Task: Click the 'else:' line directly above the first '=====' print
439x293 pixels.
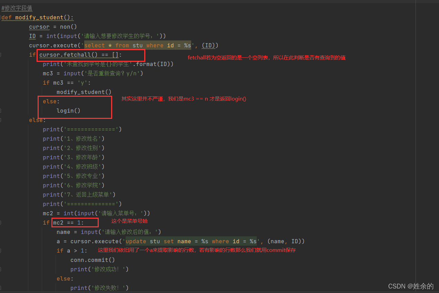Action: (37, 120)
